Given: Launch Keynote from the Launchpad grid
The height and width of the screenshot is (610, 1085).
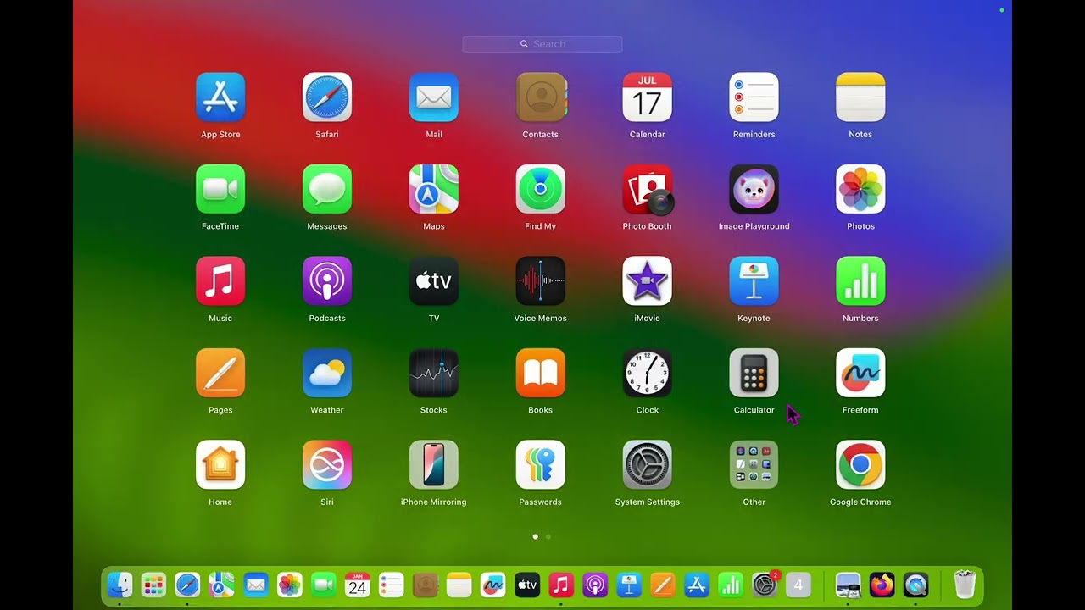Looking at the screenshot, I should tap(754, 281).
